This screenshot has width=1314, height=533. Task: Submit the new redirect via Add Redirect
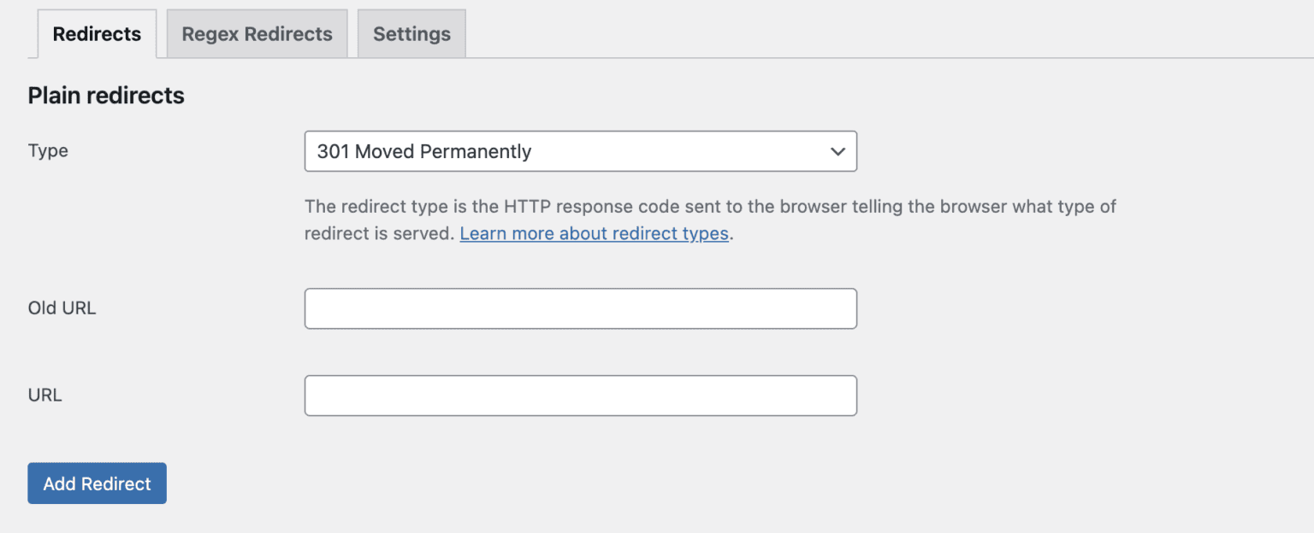(97, 483)
